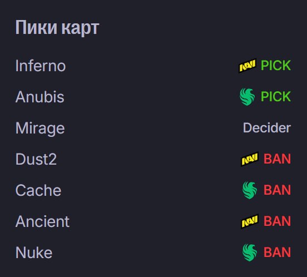The width and height of the screenshot is (307, 277).
Task: Click the NAVI logo on Ancient ban row
Action: point(250,221)
